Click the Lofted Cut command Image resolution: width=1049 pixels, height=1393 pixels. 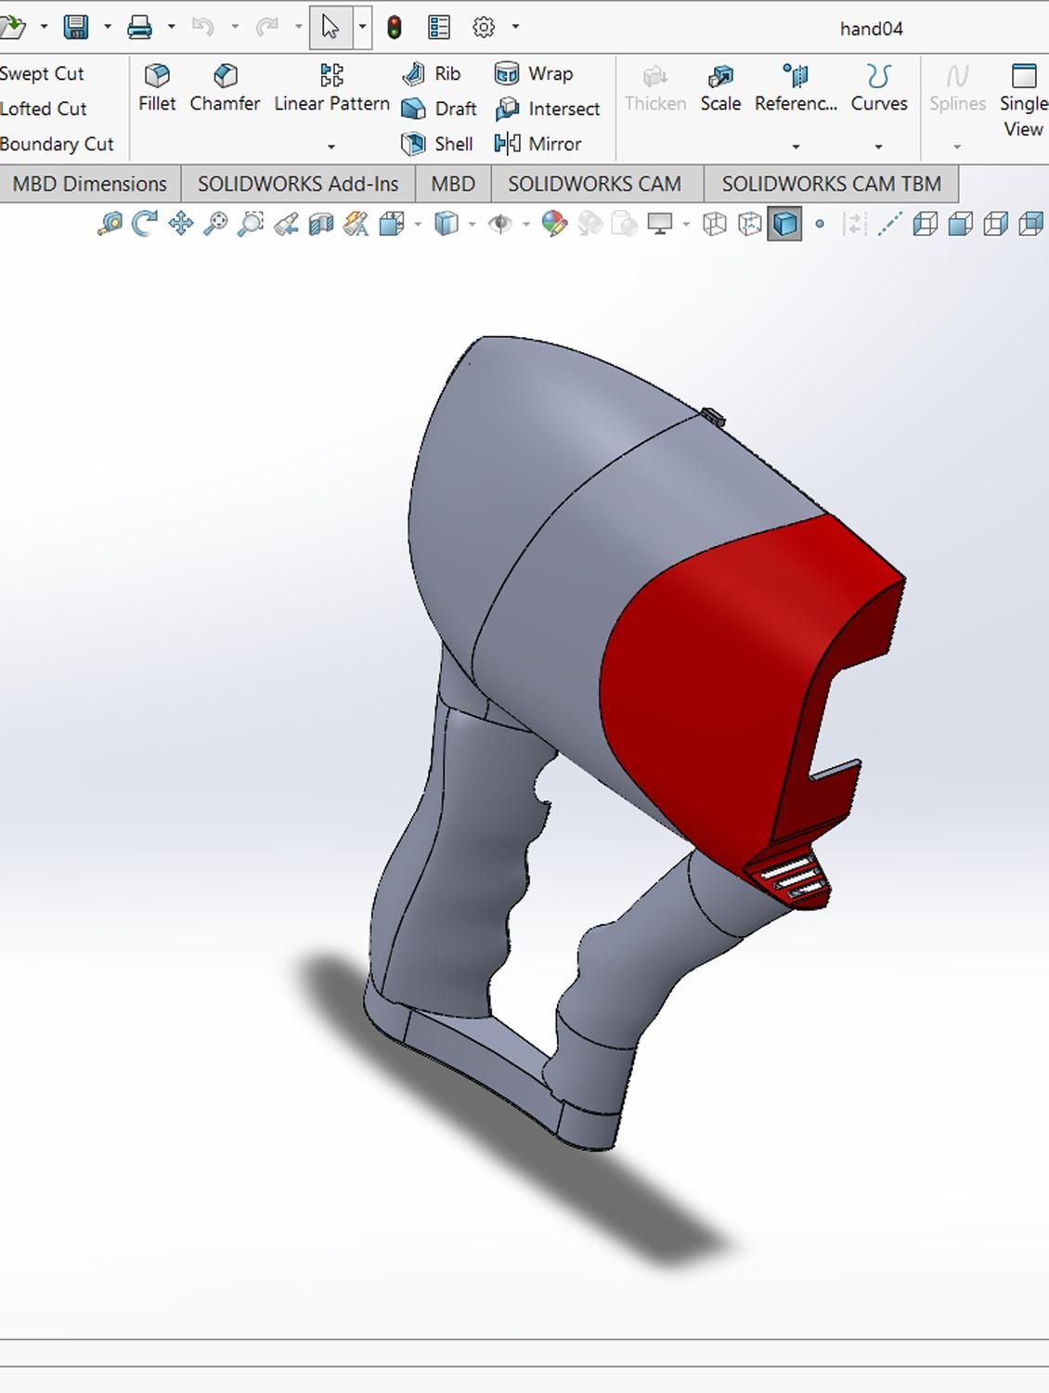44,109
